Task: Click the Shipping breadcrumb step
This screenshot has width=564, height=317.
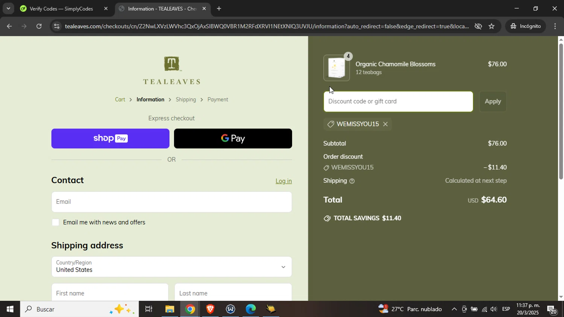Action: coord(186,100)
